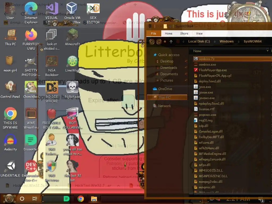Open Cortana search circle on taskbar
The width and height of the screenshot is (272, 204).
click(x=22, y=199)
